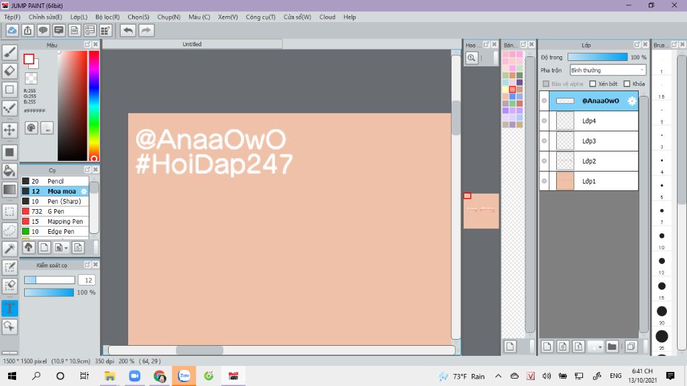This screenshot has height=386, width=687.
Task: Open the Chỉnh sửa(E) menu
Action: tap(46, 17)
